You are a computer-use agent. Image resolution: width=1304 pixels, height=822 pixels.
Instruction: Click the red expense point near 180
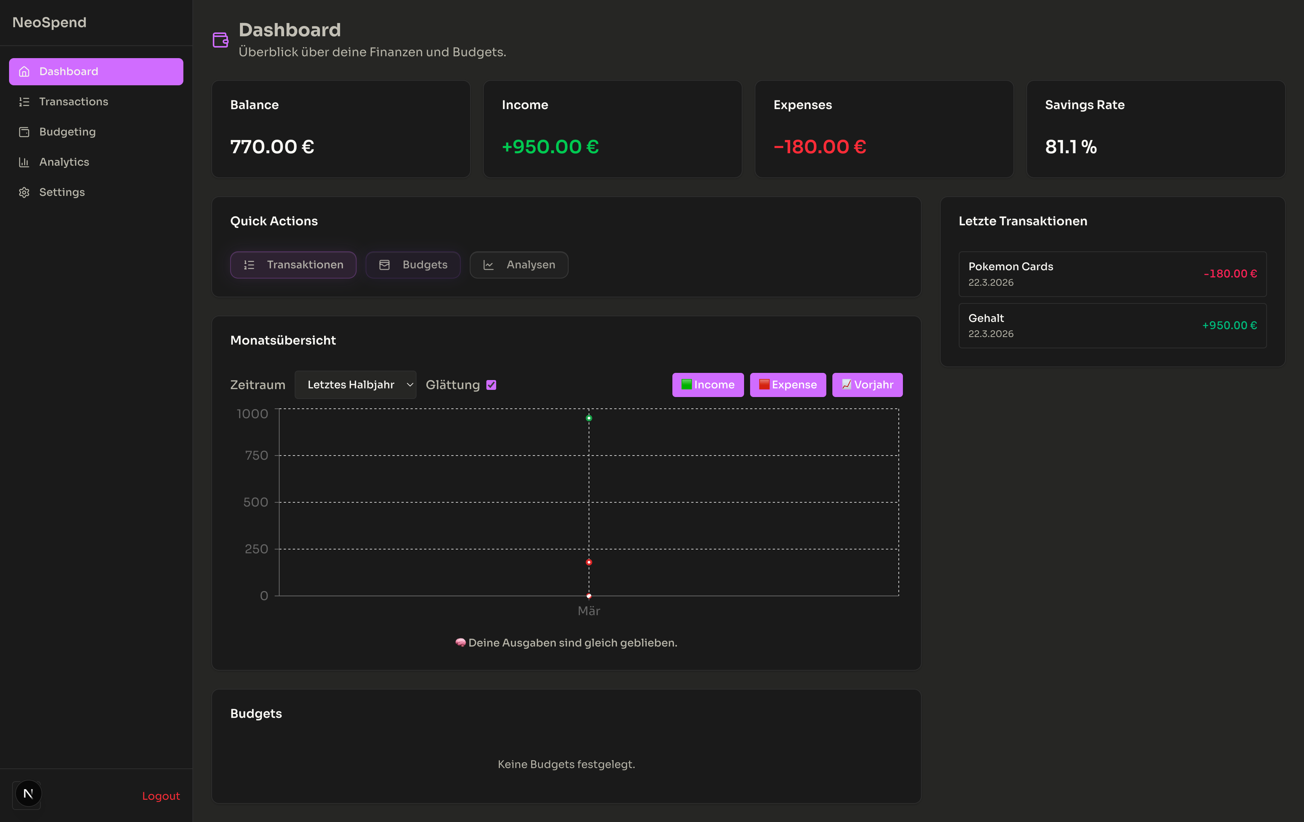coord(589,562)
